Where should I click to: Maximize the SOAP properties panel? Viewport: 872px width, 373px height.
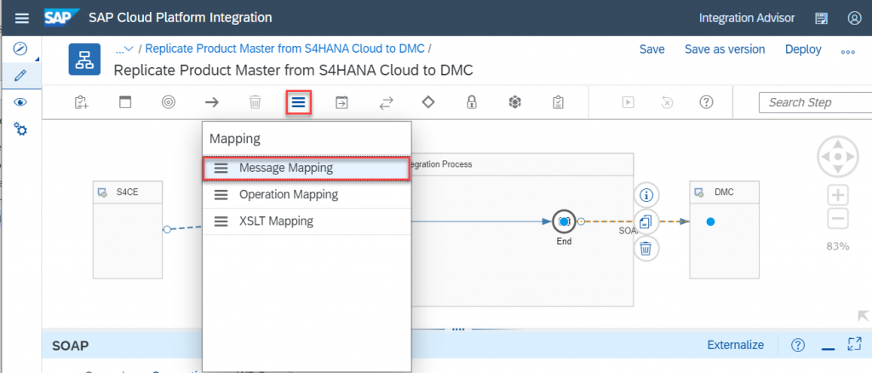[854, 344]
